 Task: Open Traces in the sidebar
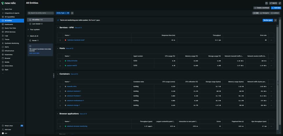[12, 39]
